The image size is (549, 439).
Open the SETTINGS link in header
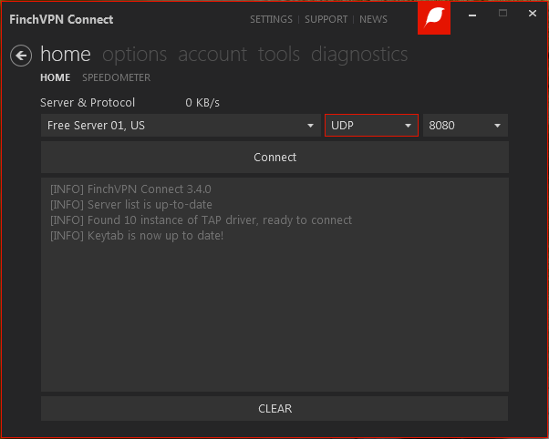[271, 19]
